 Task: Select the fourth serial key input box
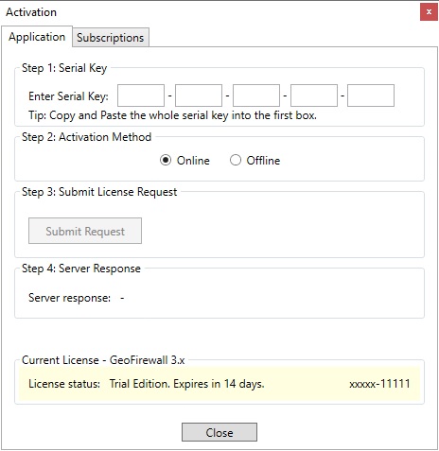pos(314,95)
